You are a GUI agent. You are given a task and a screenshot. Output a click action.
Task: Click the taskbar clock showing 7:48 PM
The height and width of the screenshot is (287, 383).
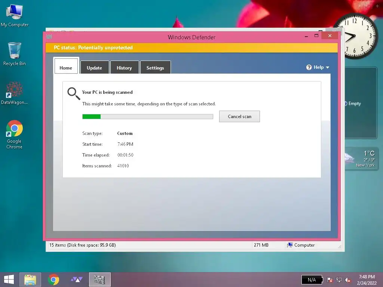[x=367, y=280]
